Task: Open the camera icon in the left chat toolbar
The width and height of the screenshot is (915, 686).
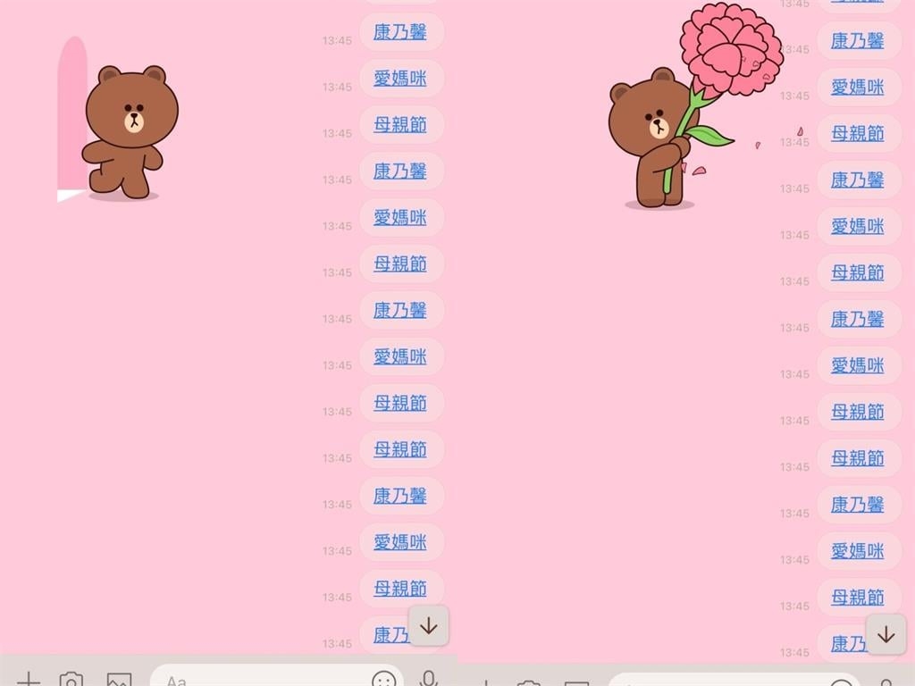Action: [73, 680]
